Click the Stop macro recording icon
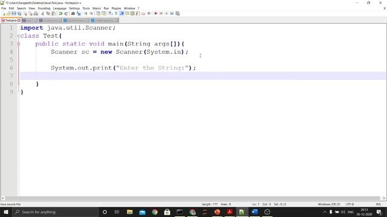 (161, 13)
